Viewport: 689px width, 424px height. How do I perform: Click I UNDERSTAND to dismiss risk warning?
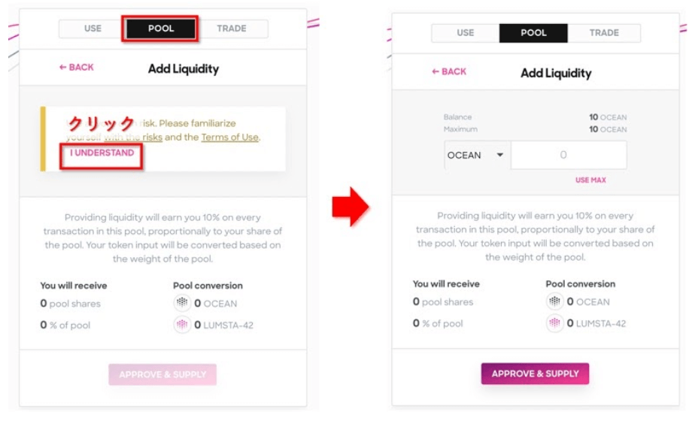102,153
